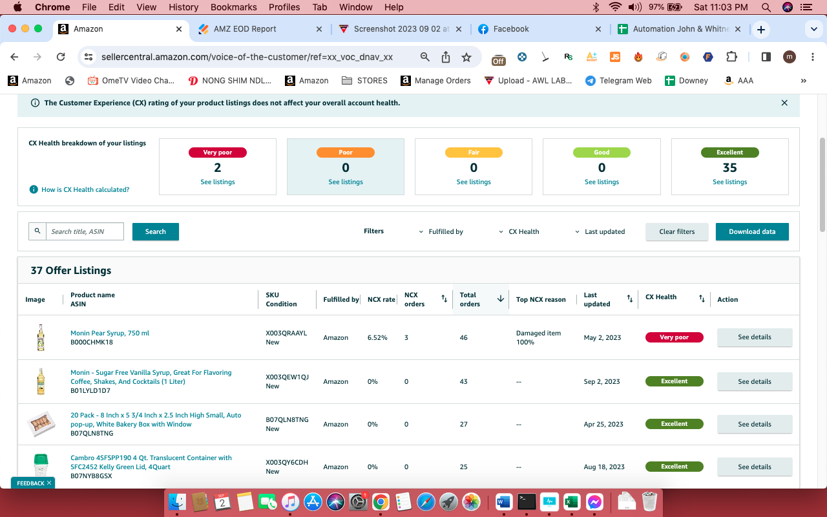Expand the CX Health filter dropdown

520,231
